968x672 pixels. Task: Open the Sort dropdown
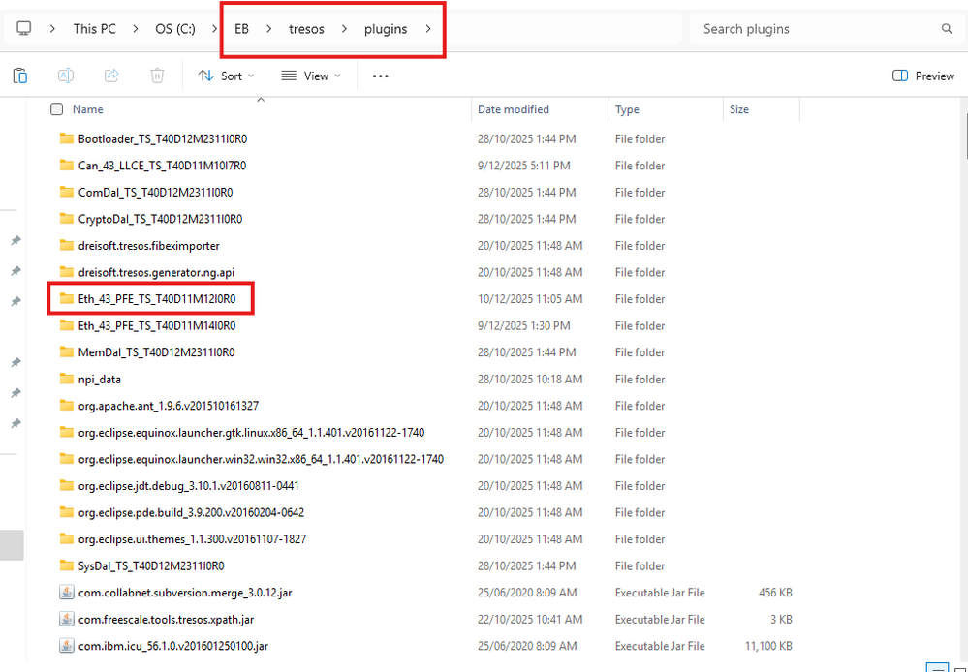pos(226,75)
